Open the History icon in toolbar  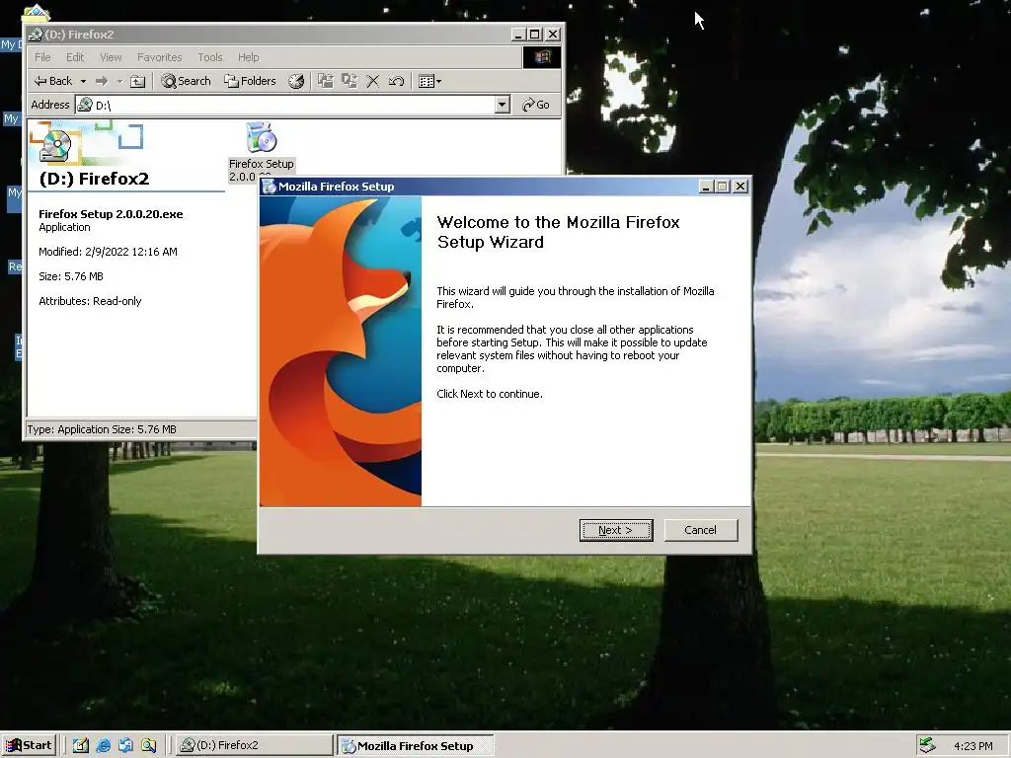(x=296, y=81)
